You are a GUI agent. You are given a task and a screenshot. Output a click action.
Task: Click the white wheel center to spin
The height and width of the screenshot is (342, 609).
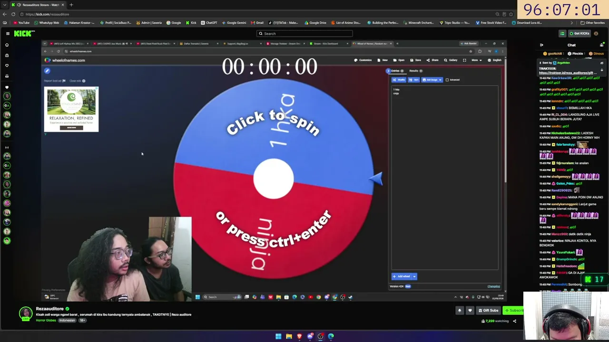(x=273, y=179)
